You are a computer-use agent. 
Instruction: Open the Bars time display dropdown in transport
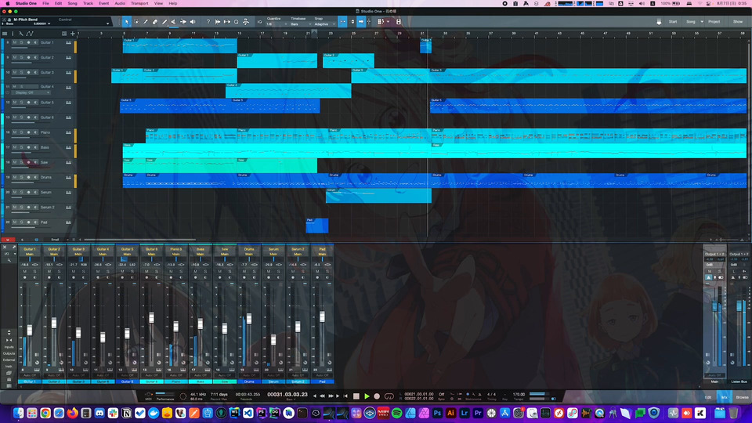[289, 399]
